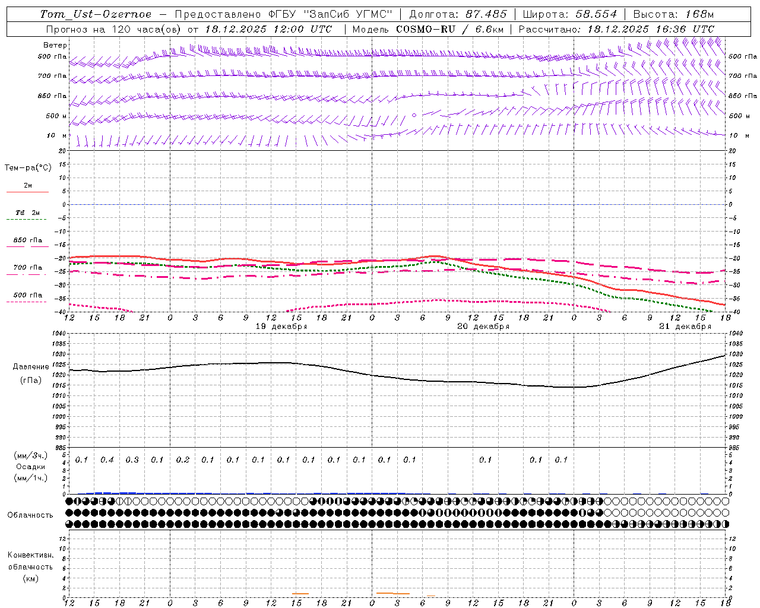Click the 700 гПа entry in temperature legend
This screenshot has width=760, height=608.
[x=28, y=268]
